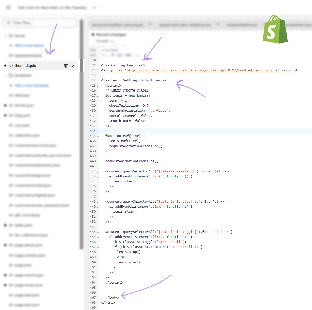Collapse the if block at line 457
312x310 pixels.
98,248
